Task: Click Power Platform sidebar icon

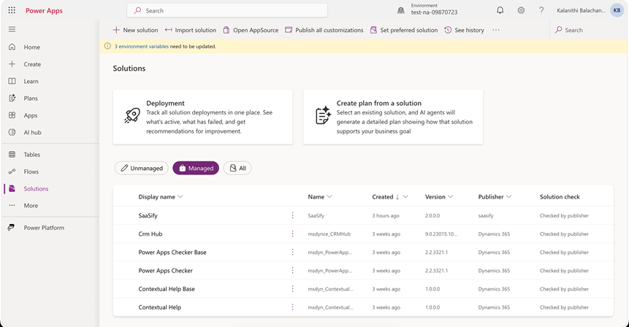Action: [11, 228]
